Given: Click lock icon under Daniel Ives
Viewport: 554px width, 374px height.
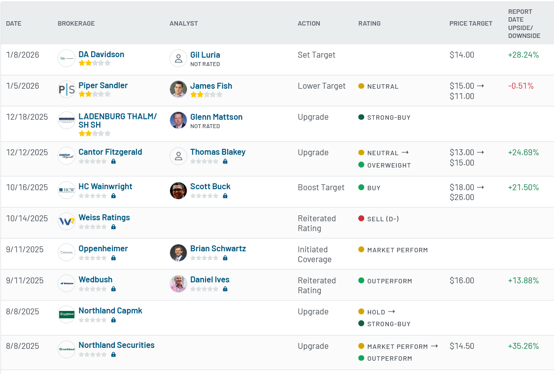Looking at the screenshot, I should tap(225, 289).
